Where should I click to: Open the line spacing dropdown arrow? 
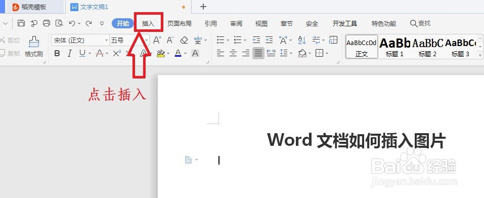point(291,54)
